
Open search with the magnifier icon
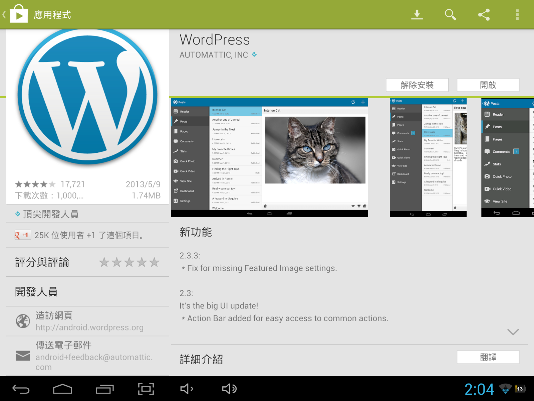pyautogui.click(x=450, y=15)
